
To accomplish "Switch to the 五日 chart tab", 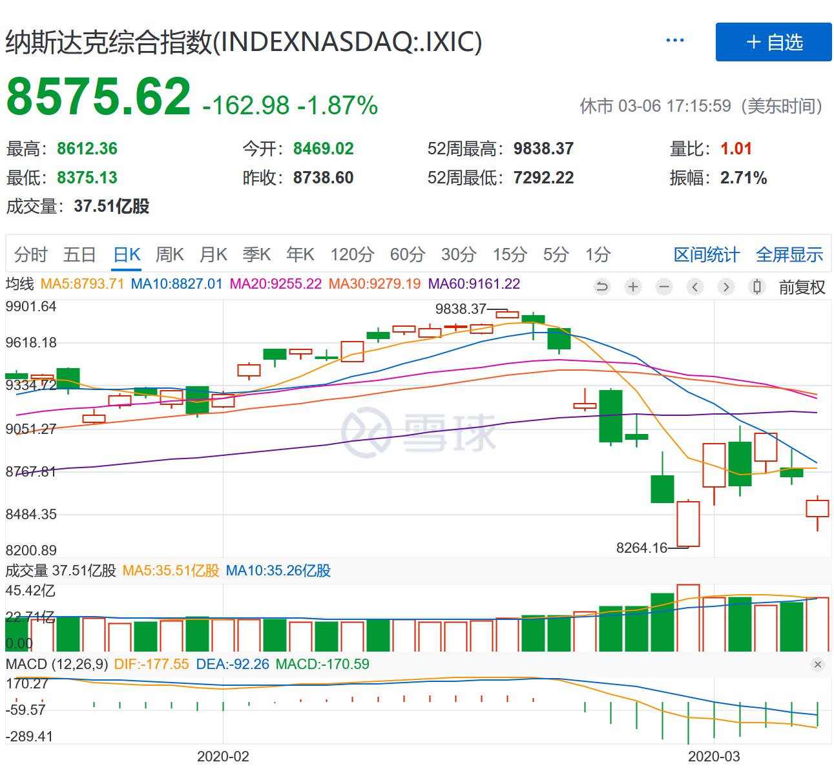I will pos(79,254).
